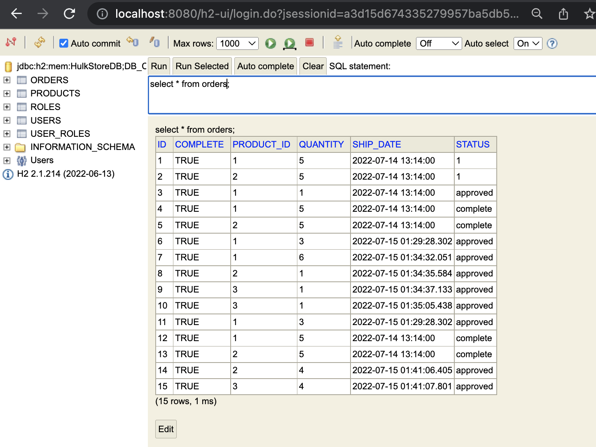Open the Auto select On dropdown
Viewport: 596px width, 447px height.
528,43
